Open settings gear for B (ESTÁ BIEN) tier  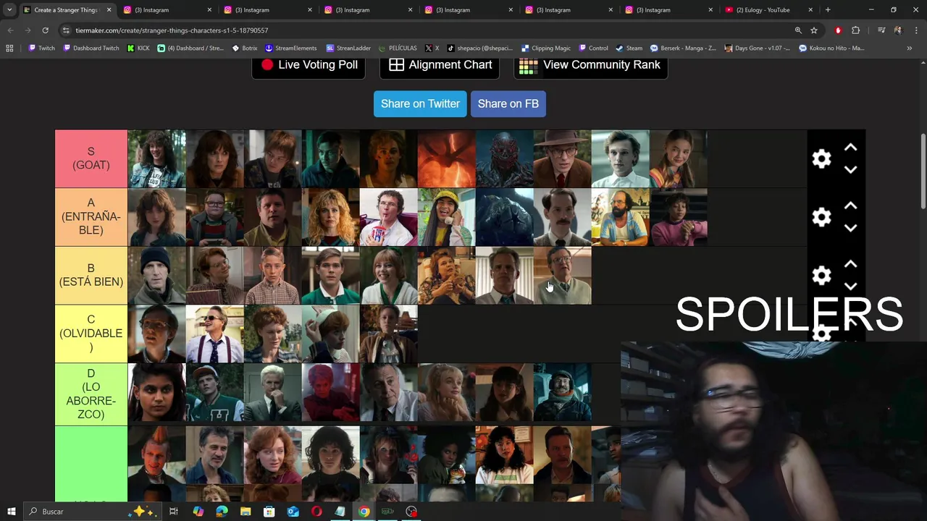point(821,275)
